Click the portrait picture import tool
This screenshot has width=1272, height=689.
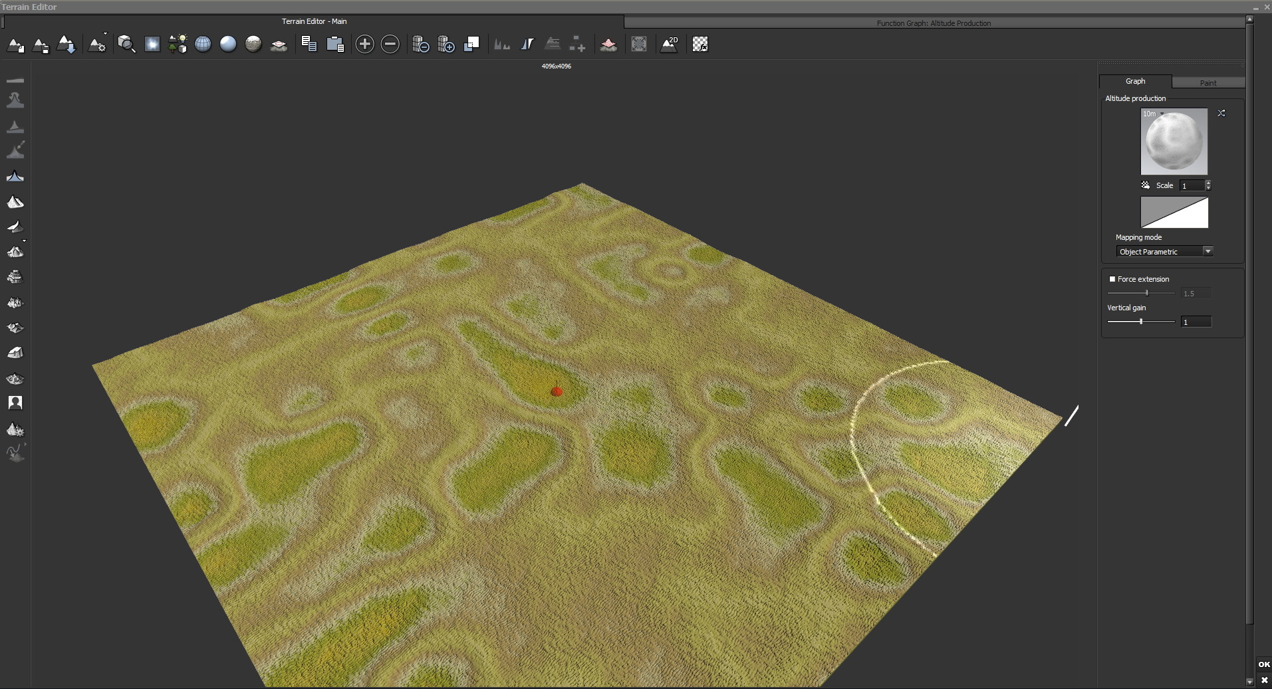pyautogui.click(x=15, y=403)
